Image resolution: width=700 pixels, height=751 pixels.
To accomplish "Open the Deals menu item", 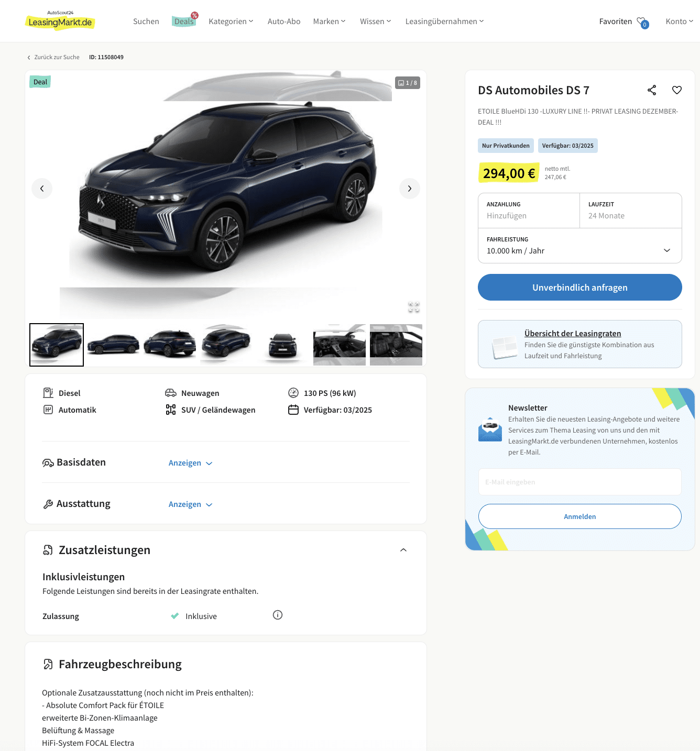I will click(184, 21).
